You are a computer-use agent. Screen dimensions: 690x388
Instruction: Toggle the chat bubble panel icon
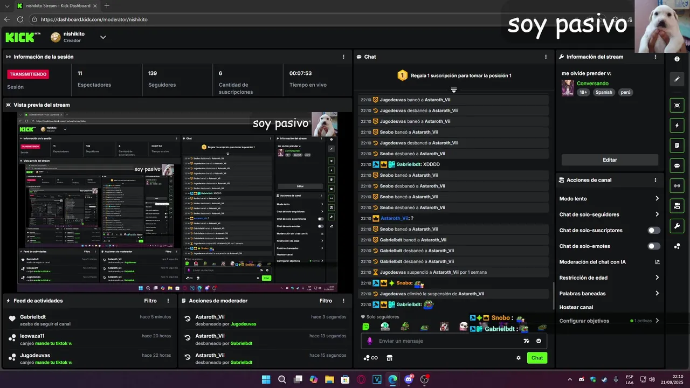677,165
